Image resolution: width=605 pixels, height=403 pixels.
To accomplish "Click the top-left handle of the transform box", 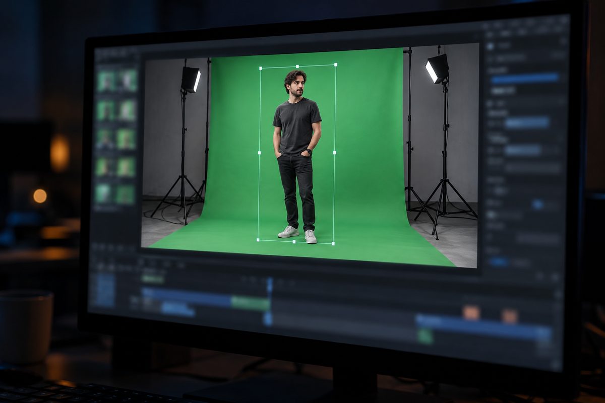I will [x=261, y=68].
